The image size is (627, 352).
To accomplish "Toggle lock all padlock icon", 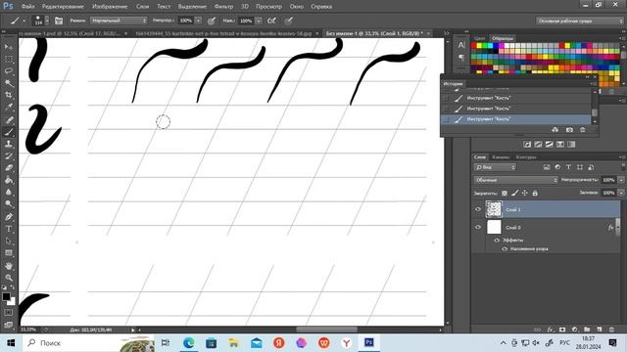I will (535, 194).
